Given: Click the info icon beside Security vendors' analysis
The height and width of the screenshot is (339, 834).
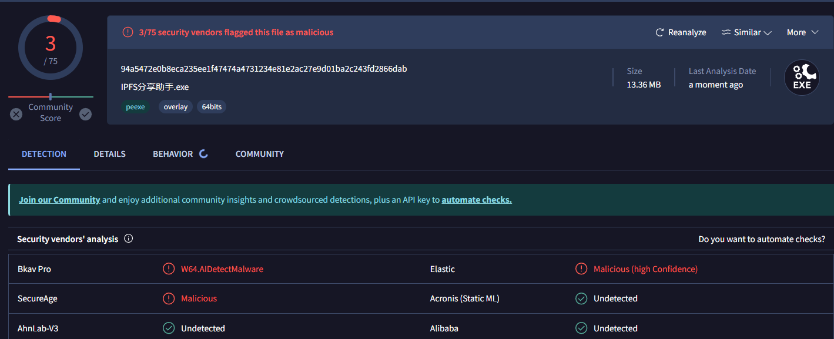Looking at the screenshot, I should coord(128,239).
